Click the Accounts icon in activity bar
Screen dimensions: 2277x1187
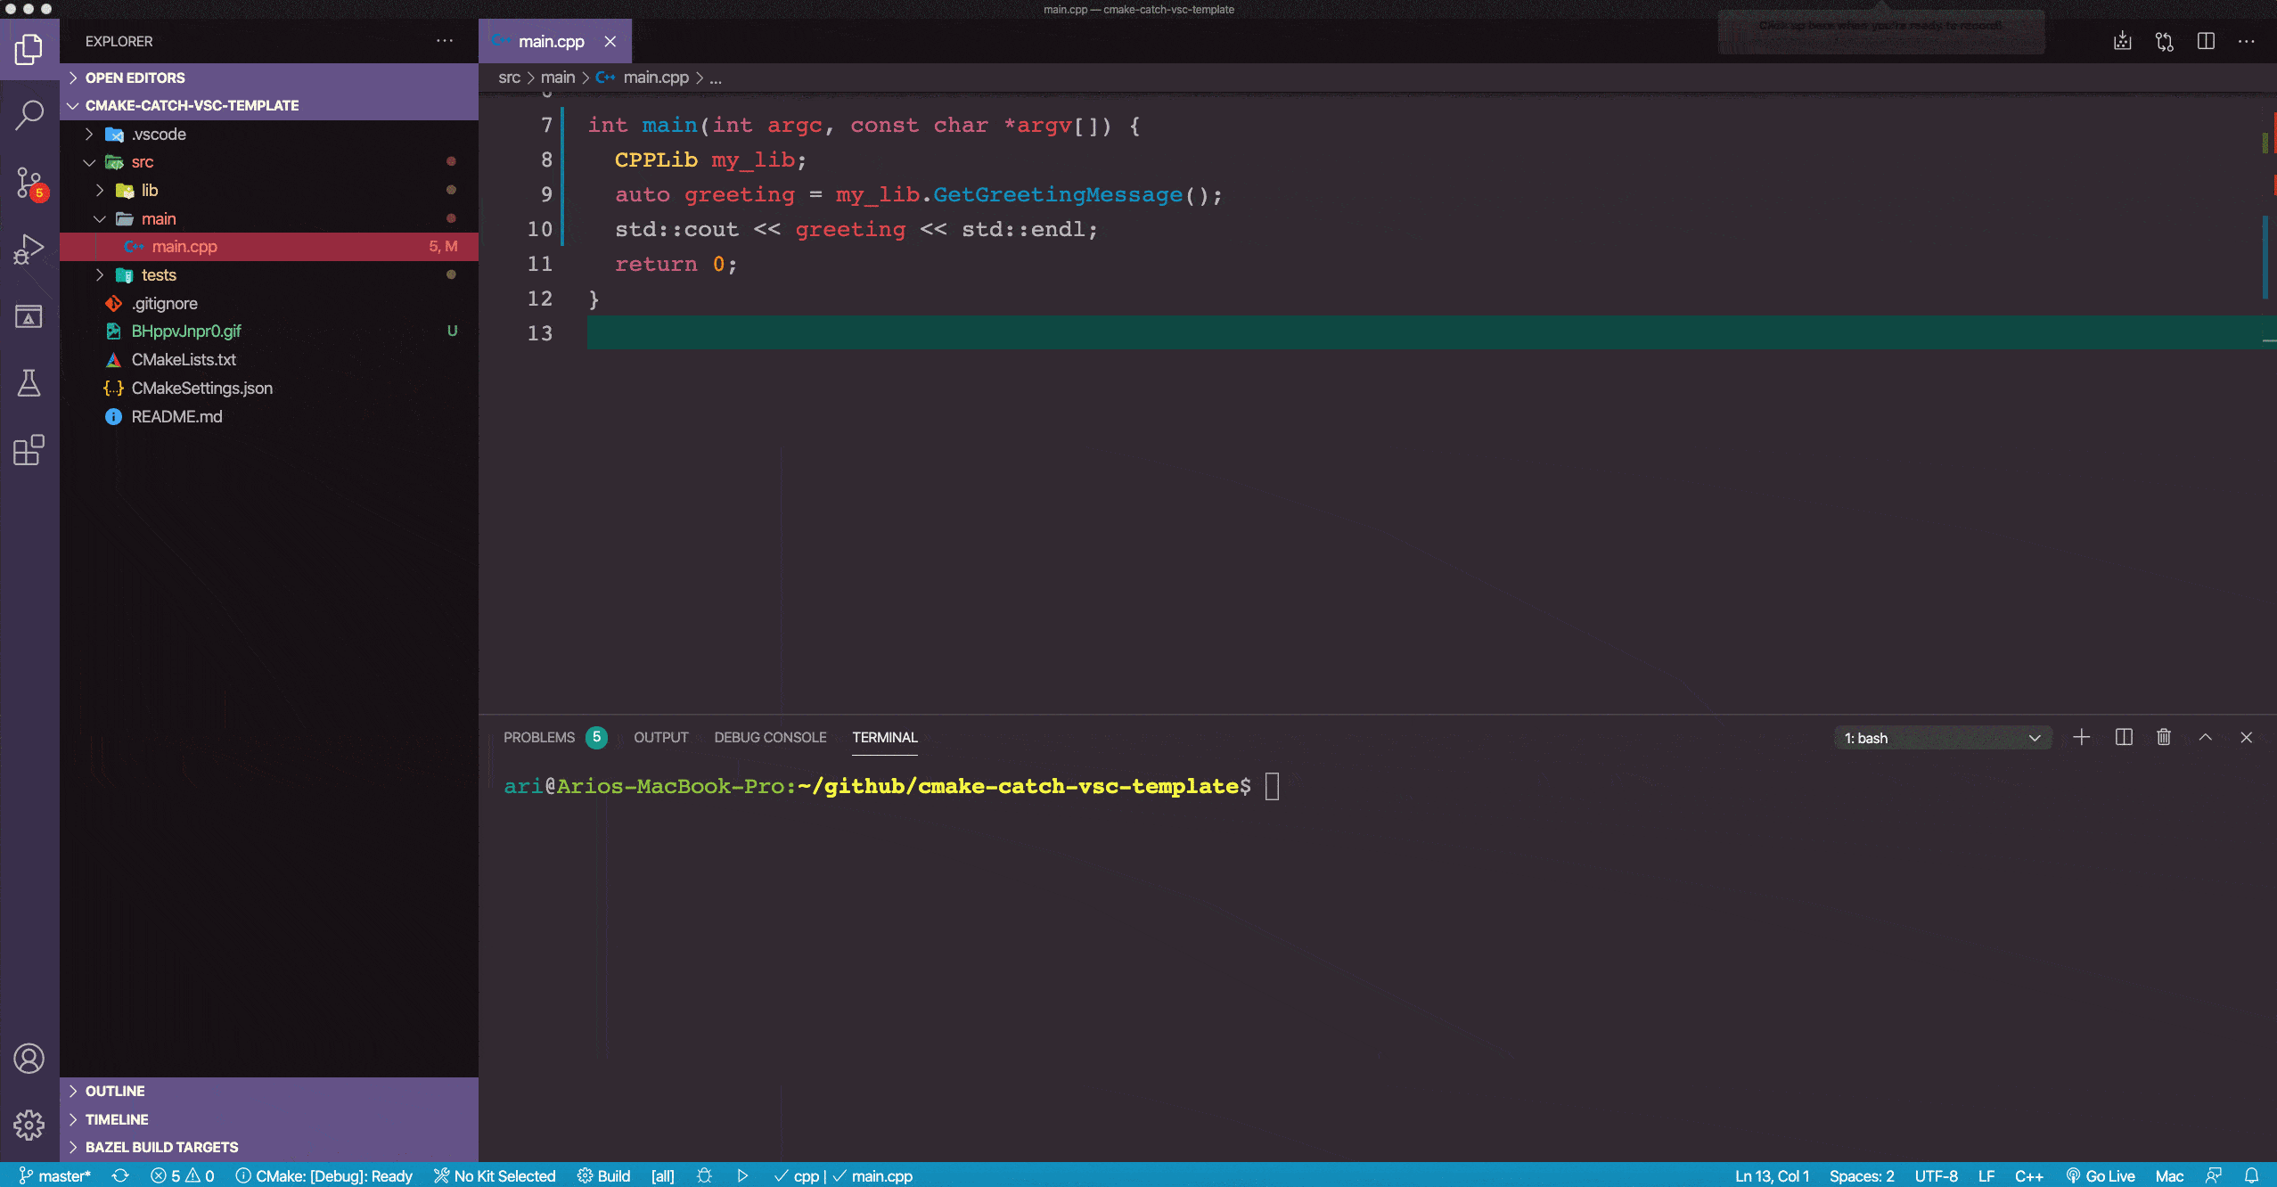29,1059
